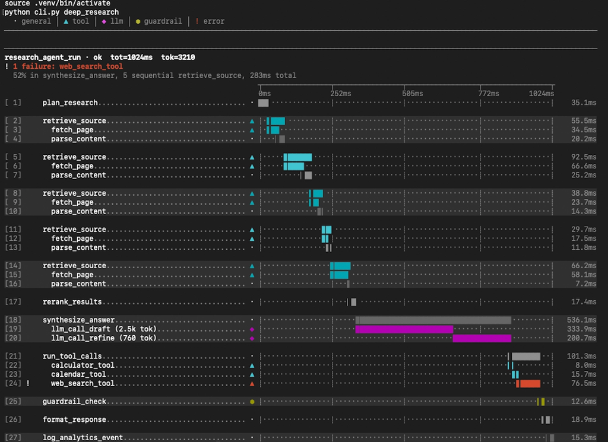This screenshot has width=608, height=442.
Task: Click the gray plan_research timeline bar
Action: [x=263, y=103]
